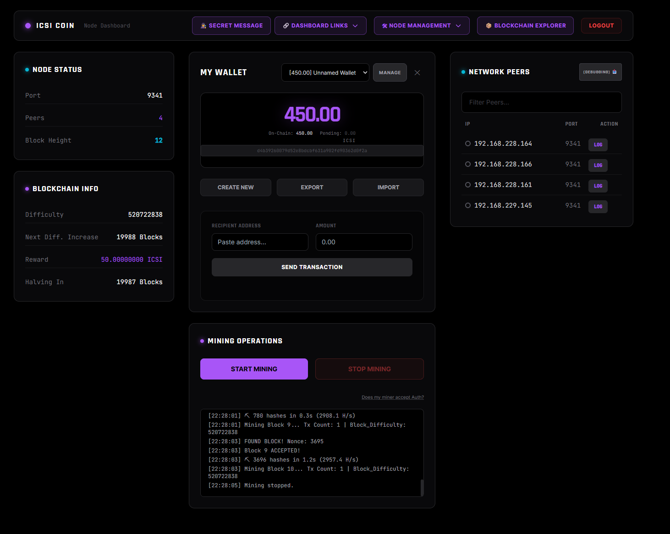Screen dimensions: 670x534
Task: Select the Peers count value 4
Action: tap(161, 118)
